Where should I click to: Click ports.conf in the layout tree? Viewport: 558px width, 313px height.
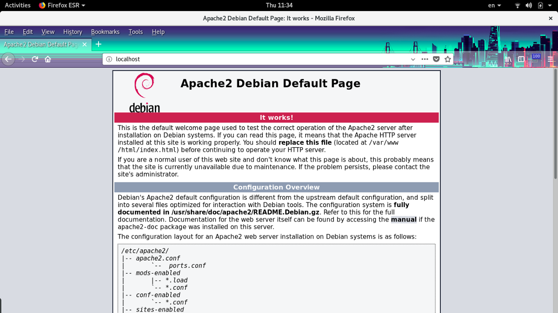[187, 266]
